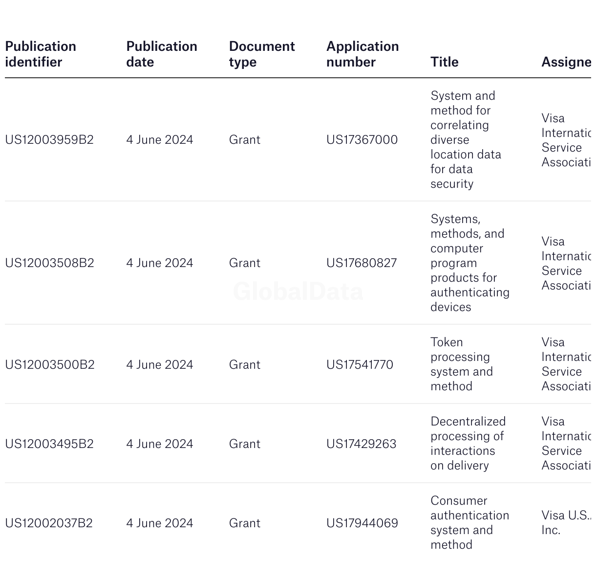The height and width of the screenshot is (582, 596).
Task: Click Grant in the US12002037B2 row
Action: tap(245, 523)
